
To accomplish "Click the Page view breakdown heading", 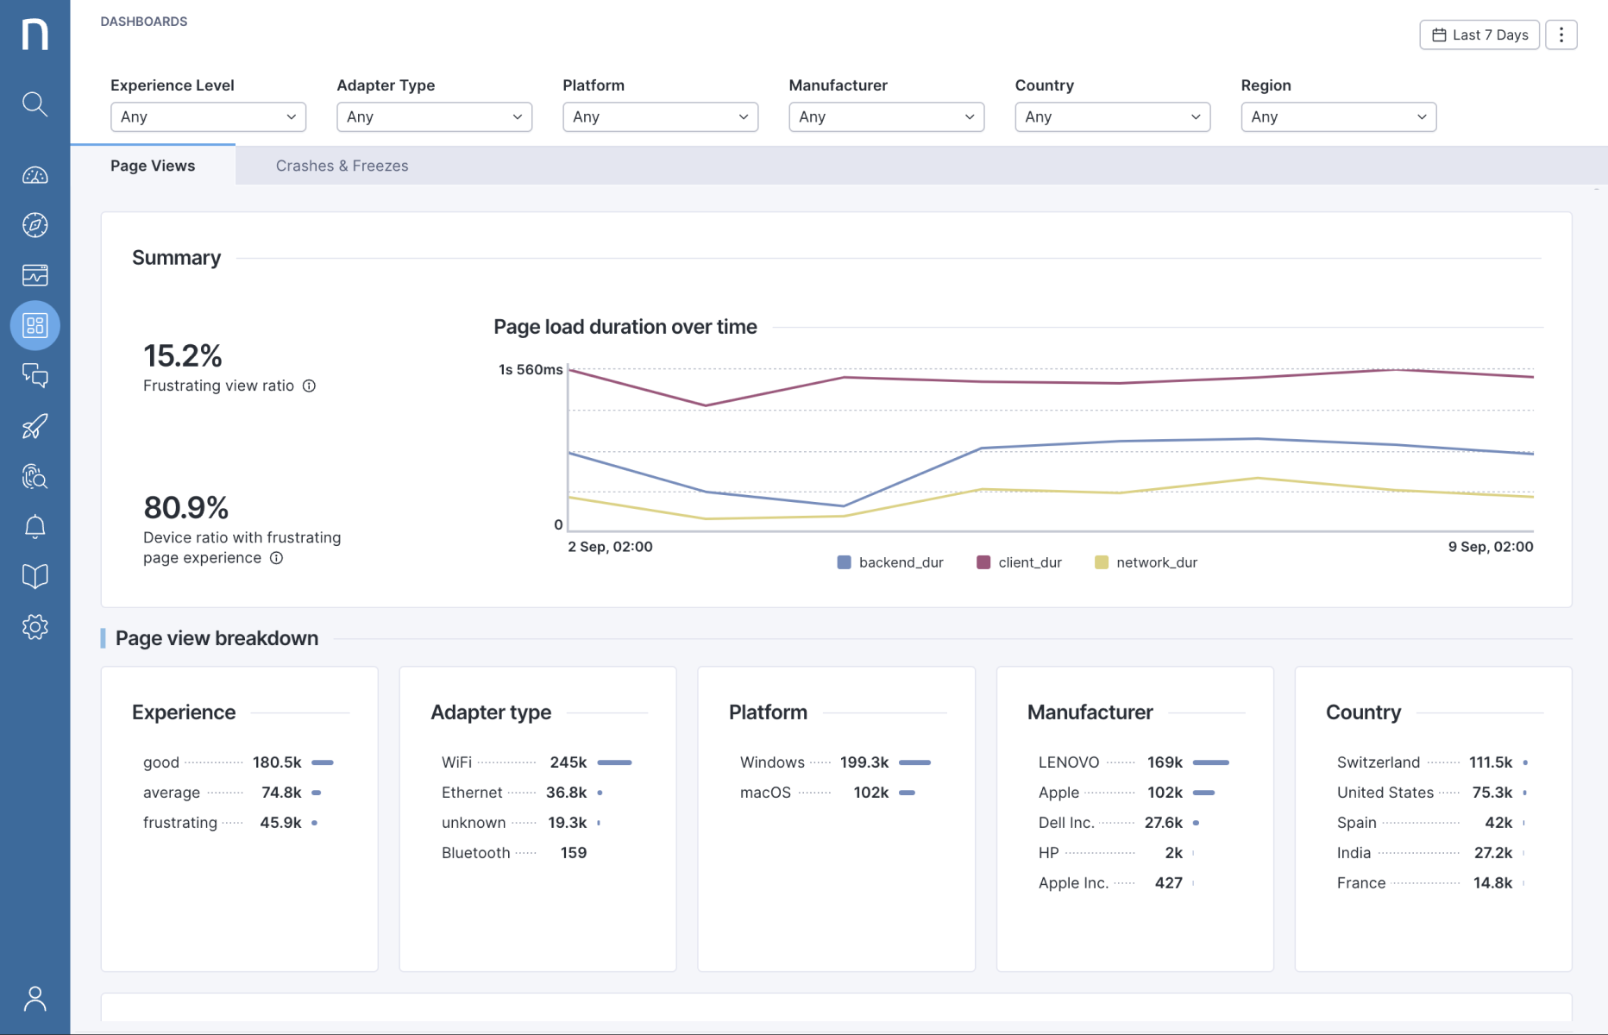I will tap(217, 638).
